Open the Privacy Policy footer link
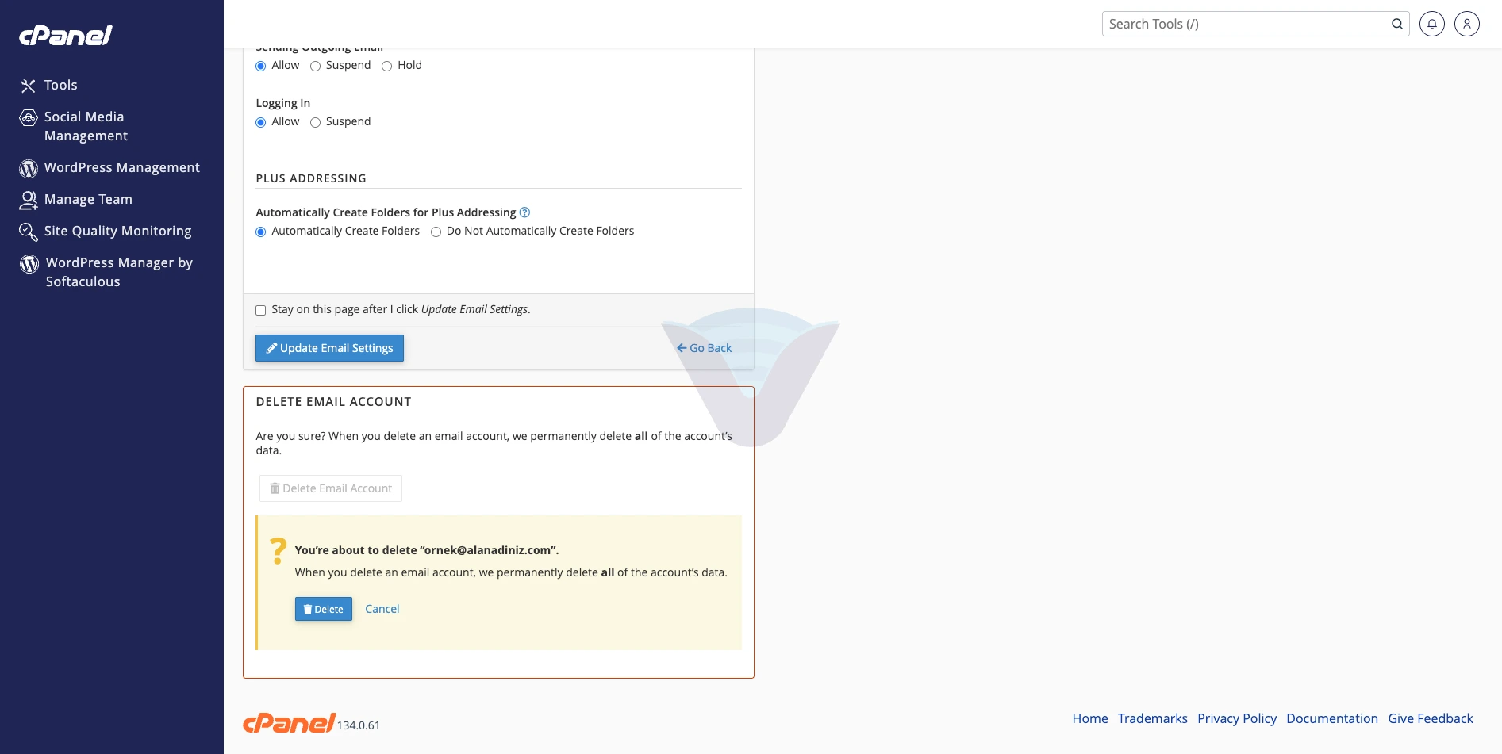The width and height of the screenshot is (1502, 754). [1237, 718]
